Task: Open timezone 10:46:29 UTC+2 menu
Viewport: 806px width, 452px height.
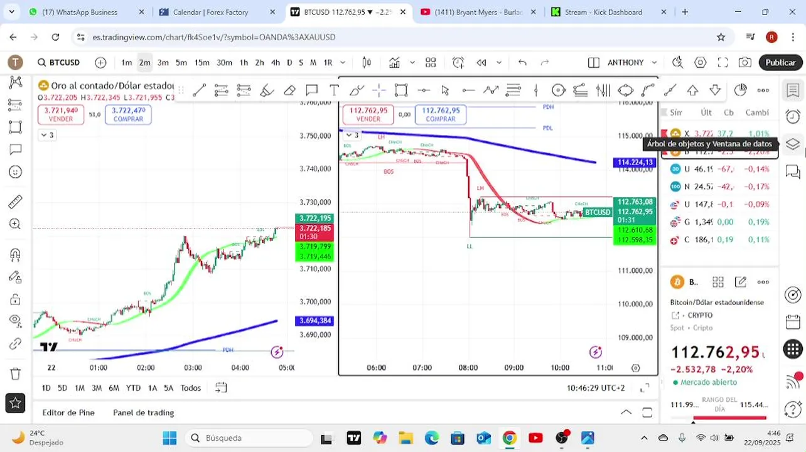Action: click(x=596, y=388)
